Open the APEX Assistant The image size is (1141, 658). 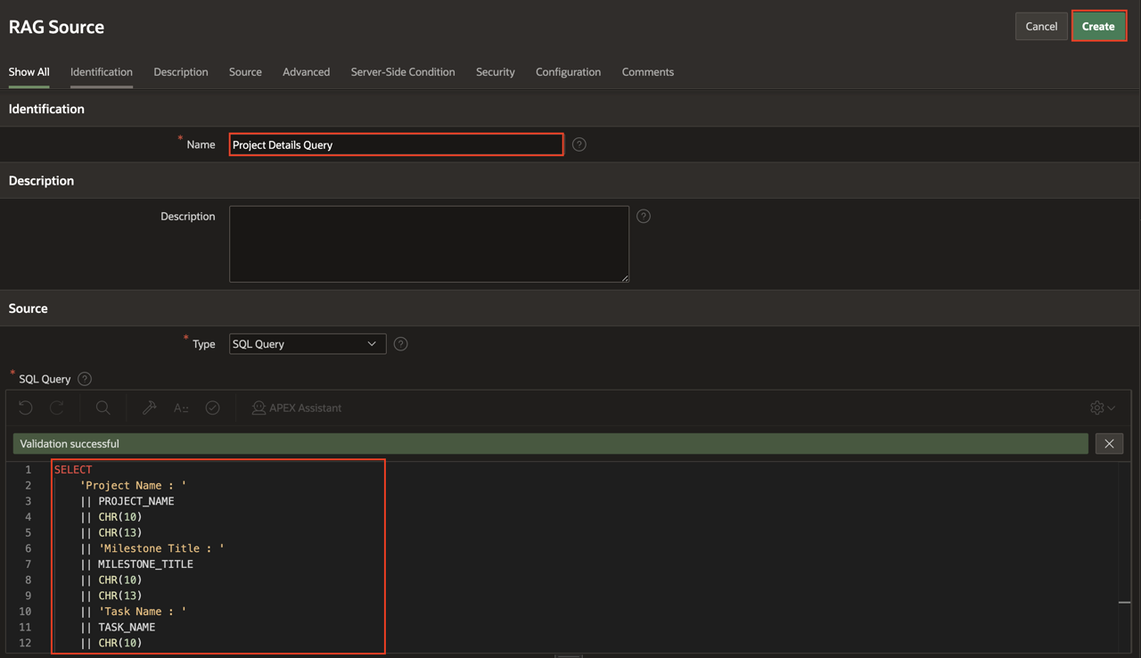point(297,407)
